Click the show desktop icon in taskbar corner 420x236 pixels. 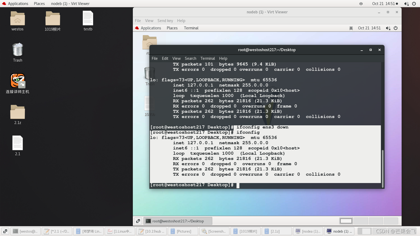coord(5,231)
